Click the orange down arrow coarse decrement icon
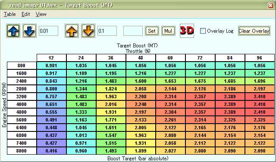The width and height of the screenshot is (276, 162). click(x=88, y=31)
